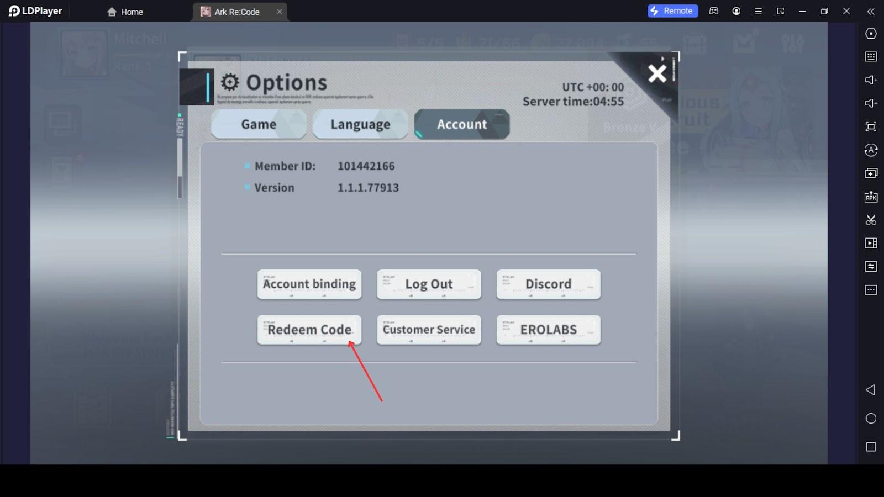Switch to the Game tab
Image resolution: width=884 pixels, height=497 pixels.
pyautogui.click(x=259, y=124)
